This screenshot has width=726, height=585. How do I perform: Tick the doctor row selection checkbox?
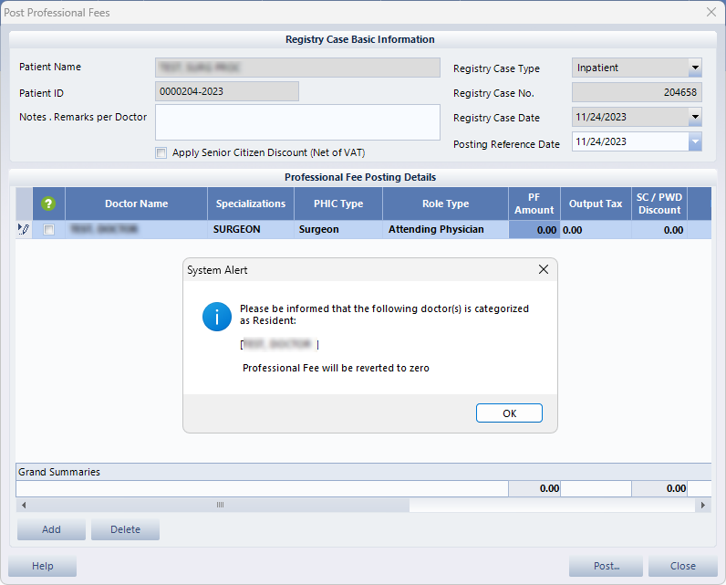[49, 230]
